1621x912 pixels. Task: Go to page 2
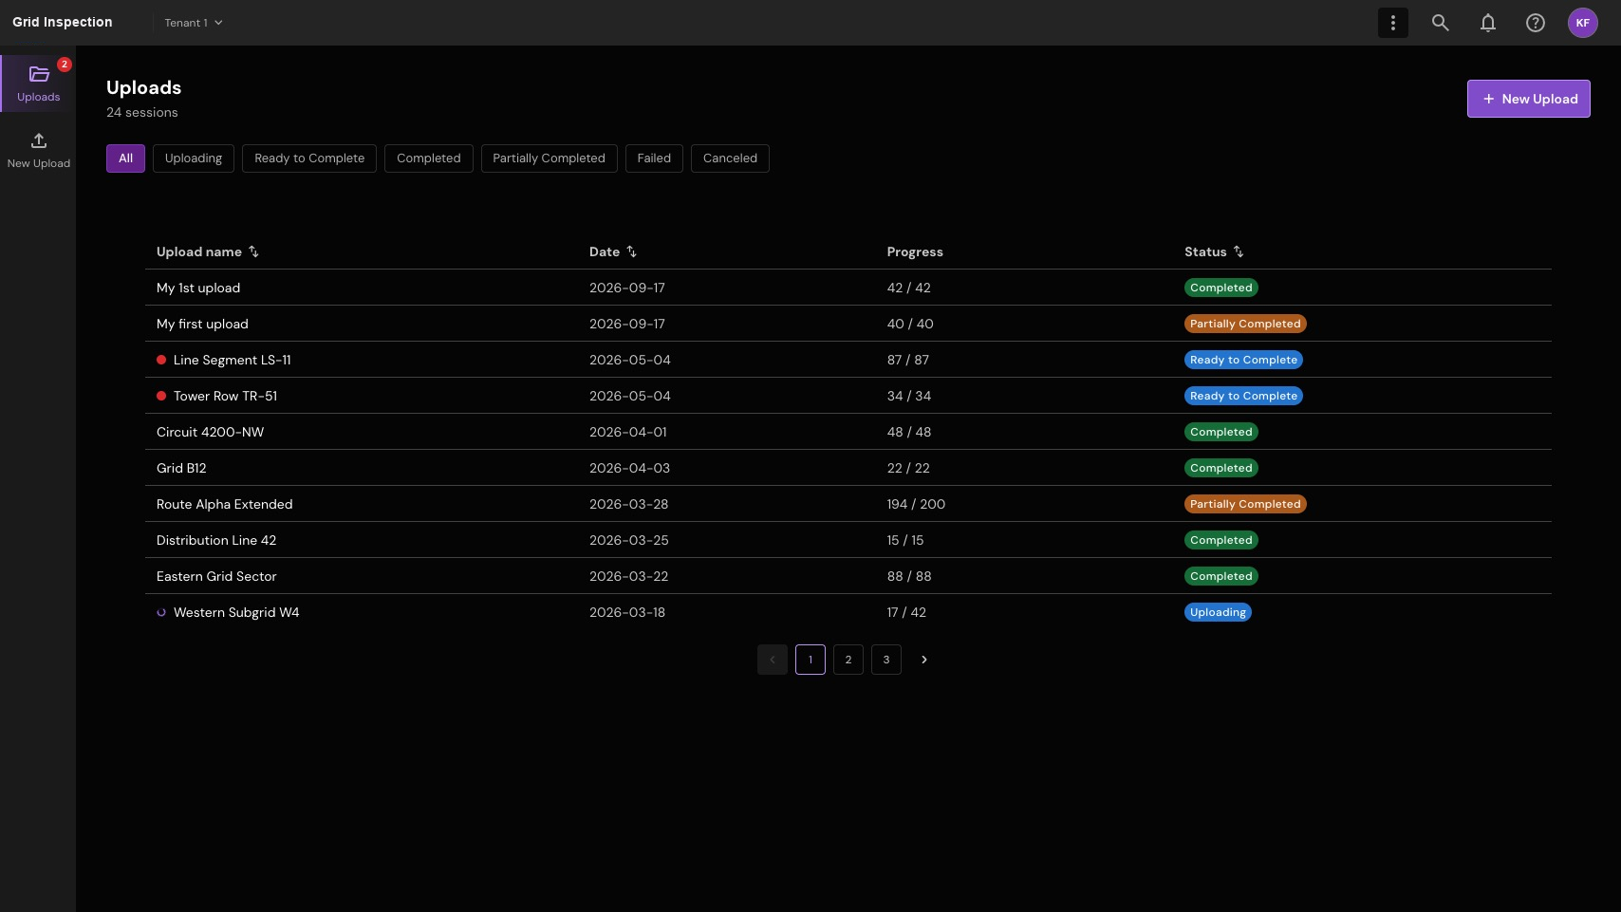pyautogui.click(x=848, y=660)
